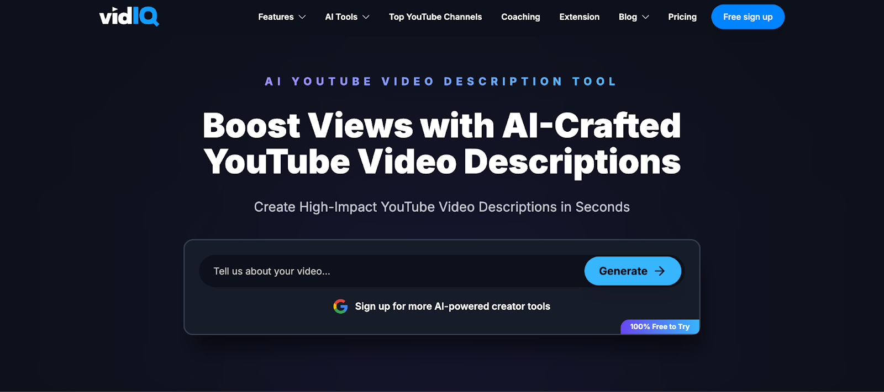Screen dimensions: 884x392
Task: Click the AI YouTube Video Description Tool heading
Action: 441,82
